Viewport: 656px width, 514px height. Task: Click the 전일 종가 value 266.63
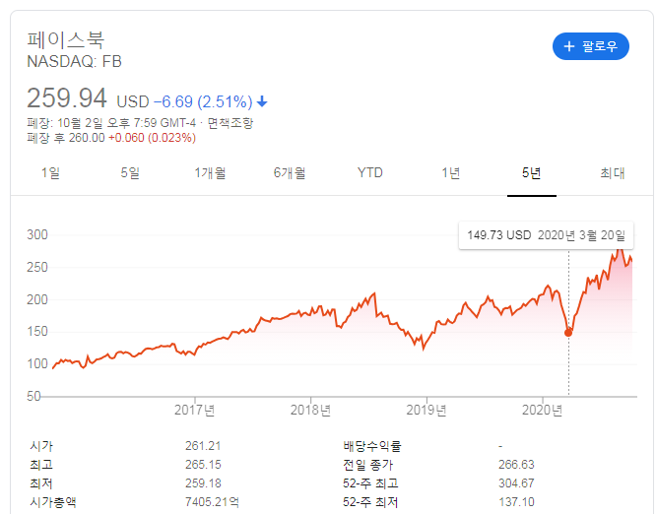(516, 465)
